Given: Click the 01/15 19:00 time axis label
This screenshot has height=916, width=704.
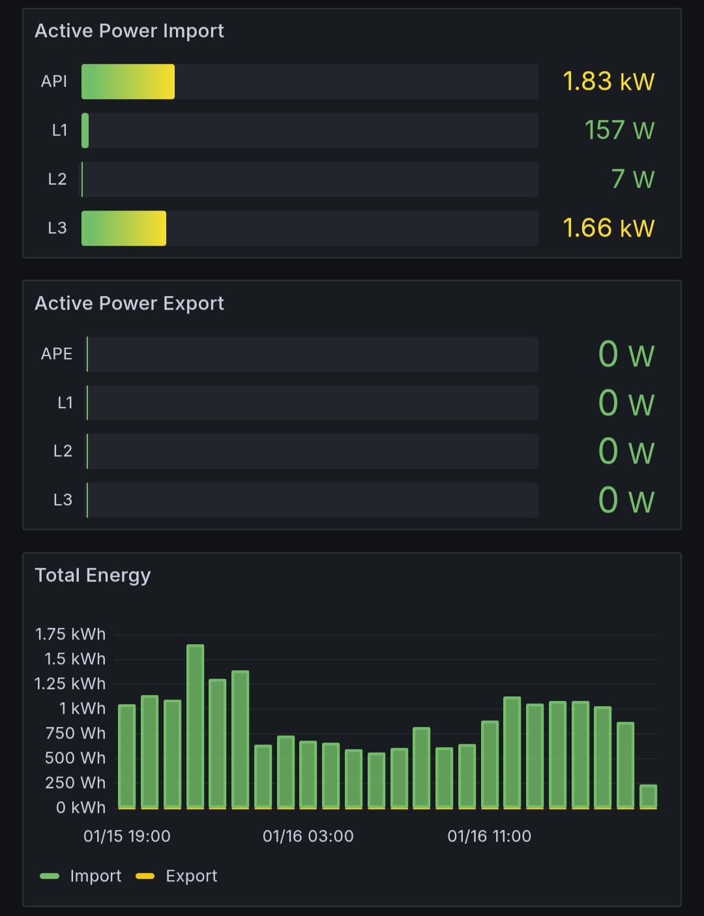Looking at the screenshot, I should pos(127,836).
